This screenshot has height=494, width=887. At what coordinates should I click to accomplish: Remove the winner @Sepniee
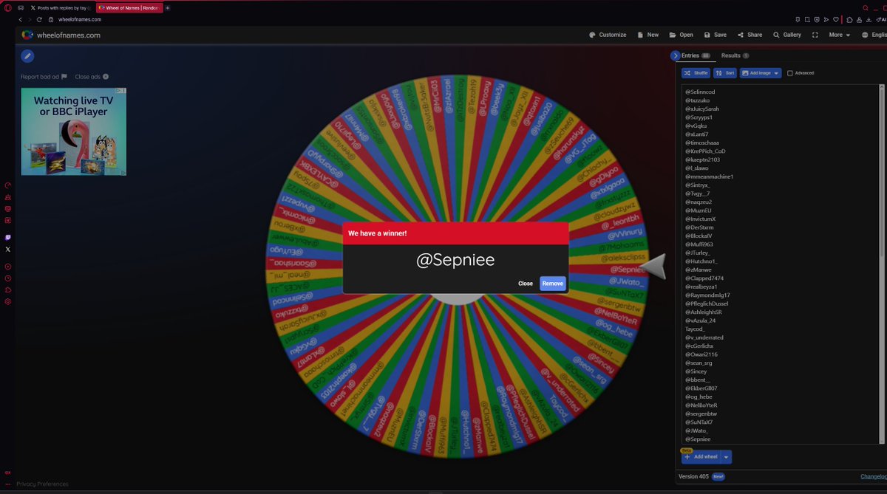[552, 284]
